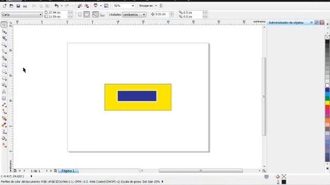
Task: Select the Shape tool
Action: click(4, 31)
